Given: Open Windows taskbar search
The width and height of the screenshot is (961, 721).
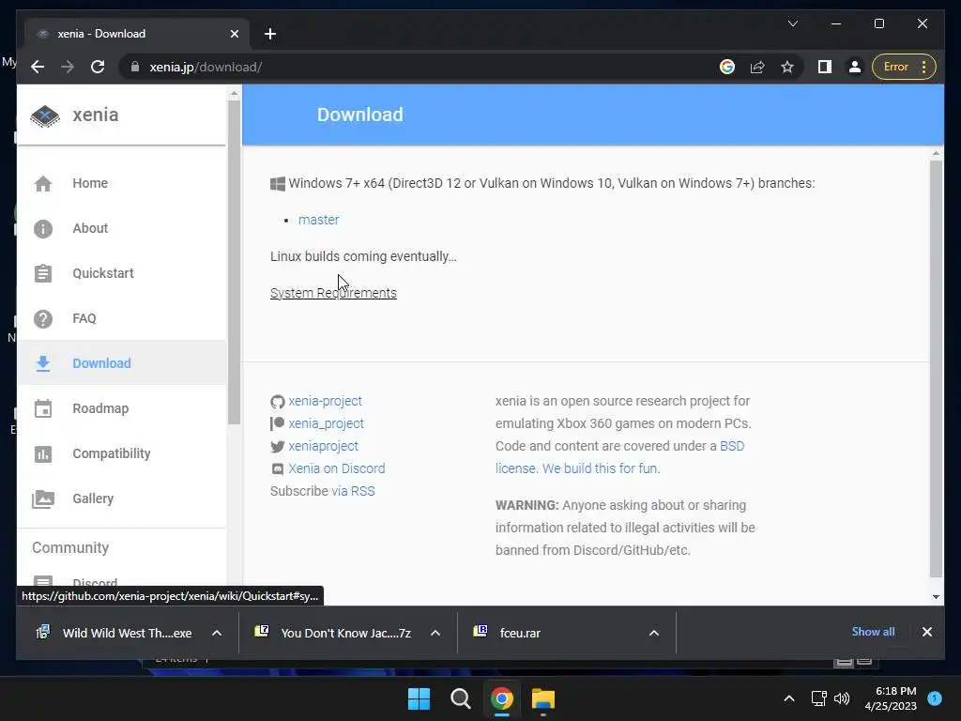Looking at the screenshot, I should [x=460, y=698].
